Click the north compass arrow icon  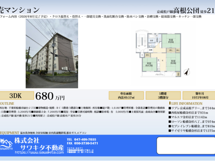[187, 72]
